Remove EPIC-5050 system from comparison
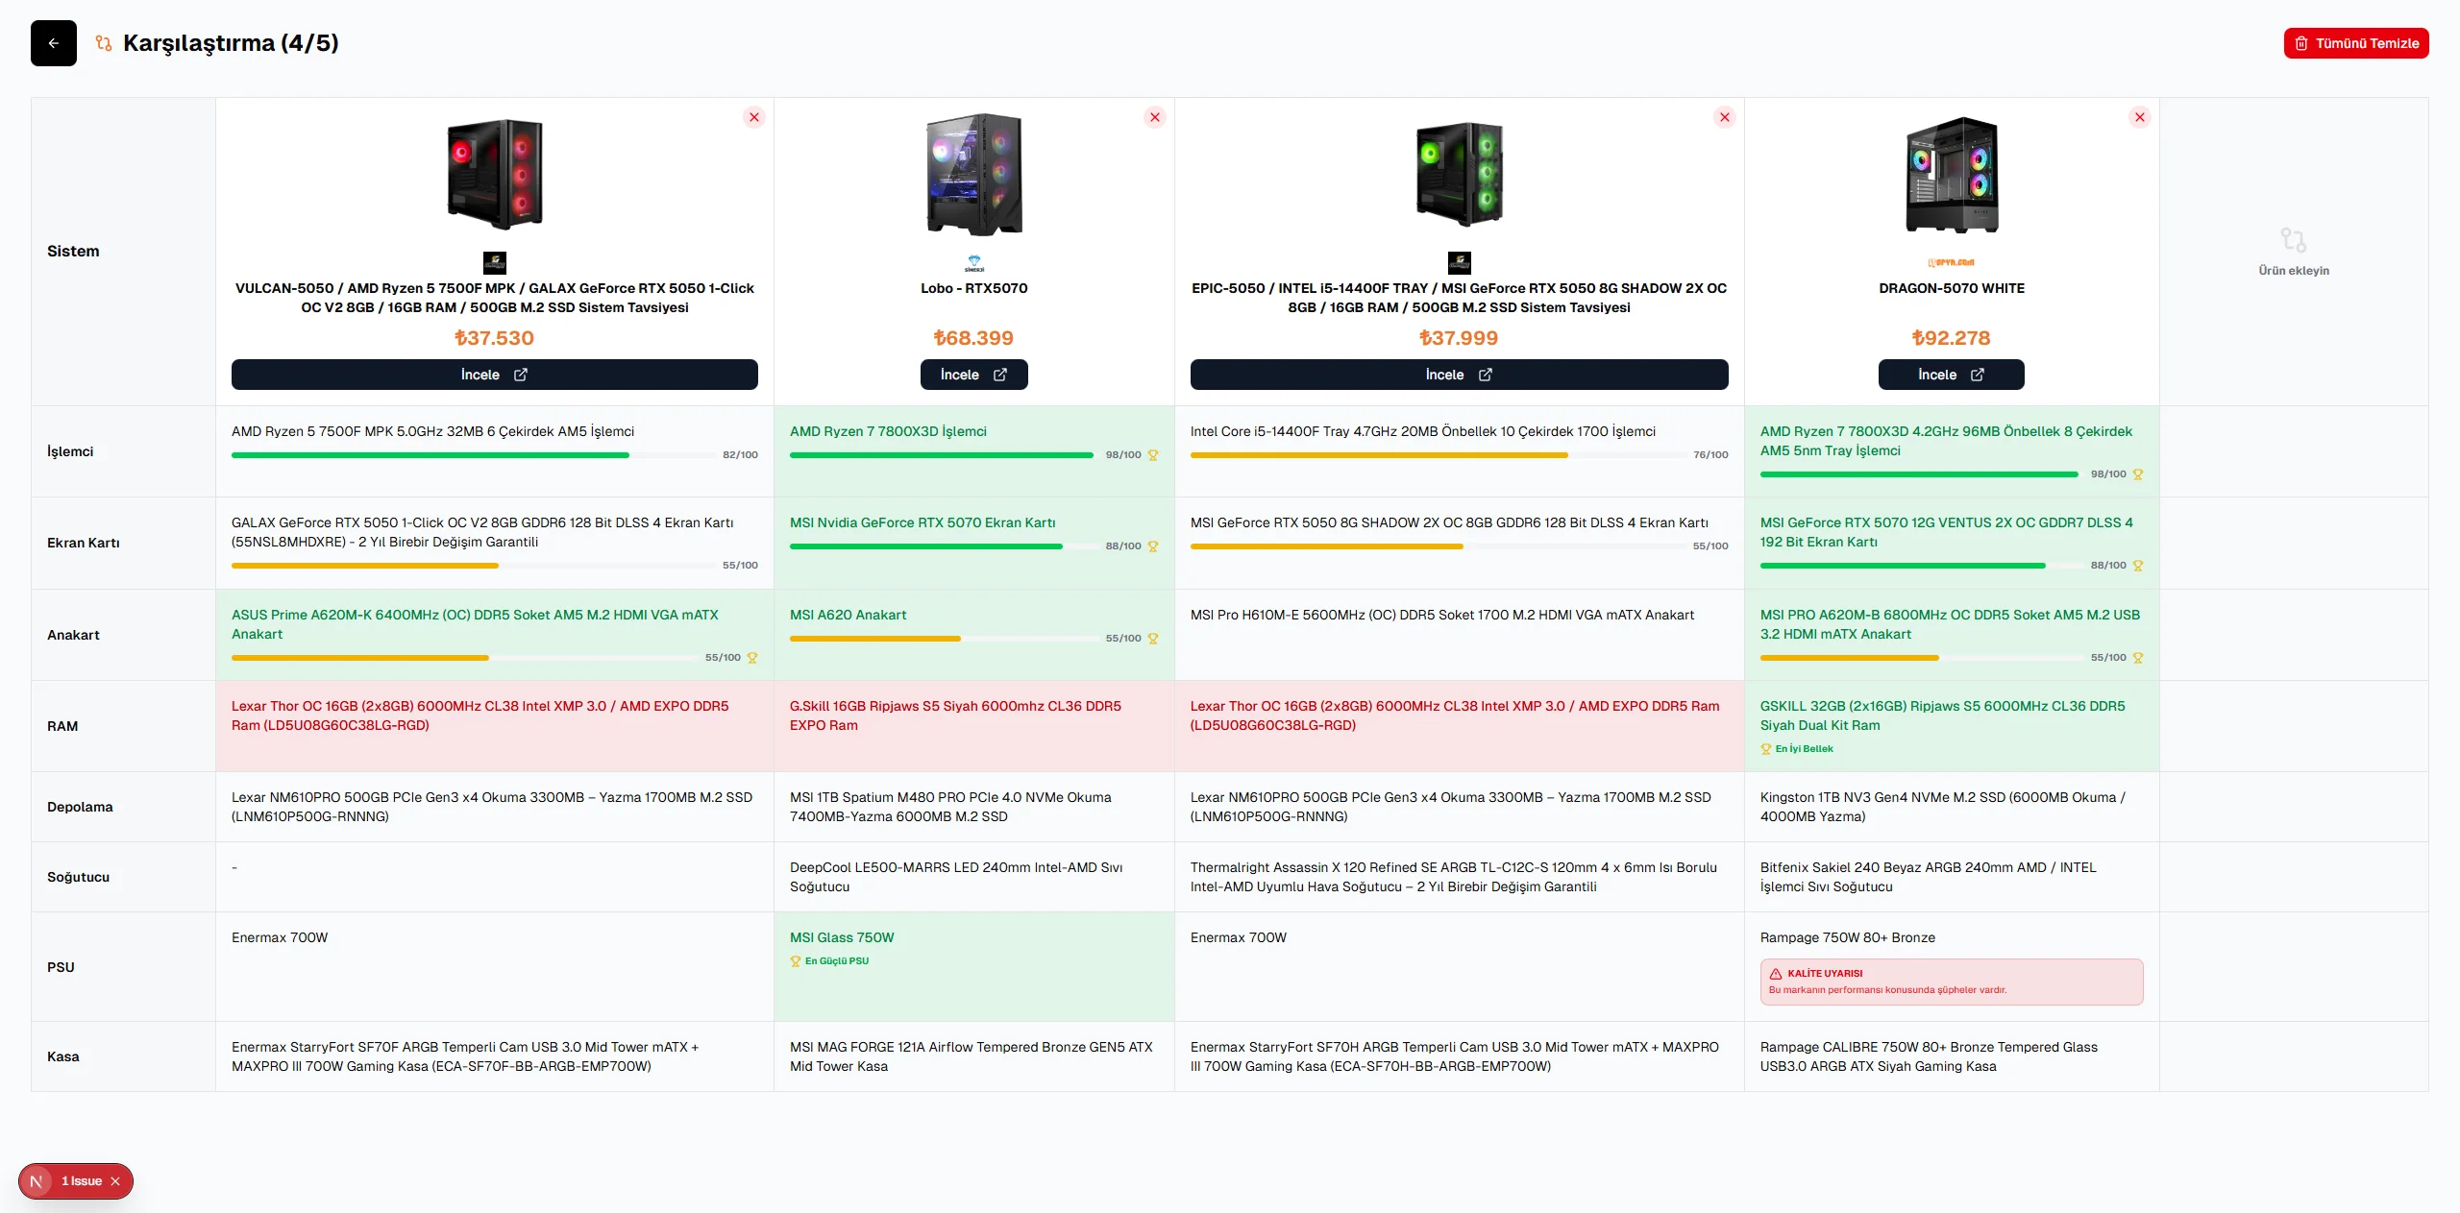Screen dimensions: 2460x1213 pyautogui.click(x=1725, y=117)
